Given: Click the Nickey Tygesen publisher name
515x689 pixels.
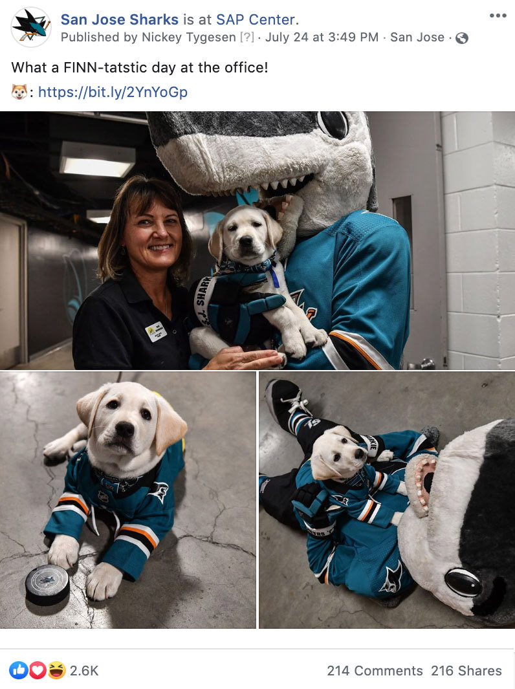Looking at the screenshot, I should [x=189, y=38].
